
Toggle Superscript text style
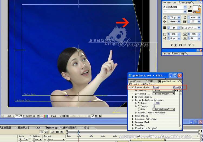(189, 45)
